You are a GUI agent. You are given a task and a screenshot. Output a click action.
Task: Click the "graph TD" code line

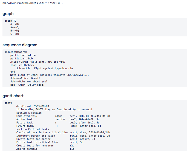pyautogui.click(x=11, y=21)
